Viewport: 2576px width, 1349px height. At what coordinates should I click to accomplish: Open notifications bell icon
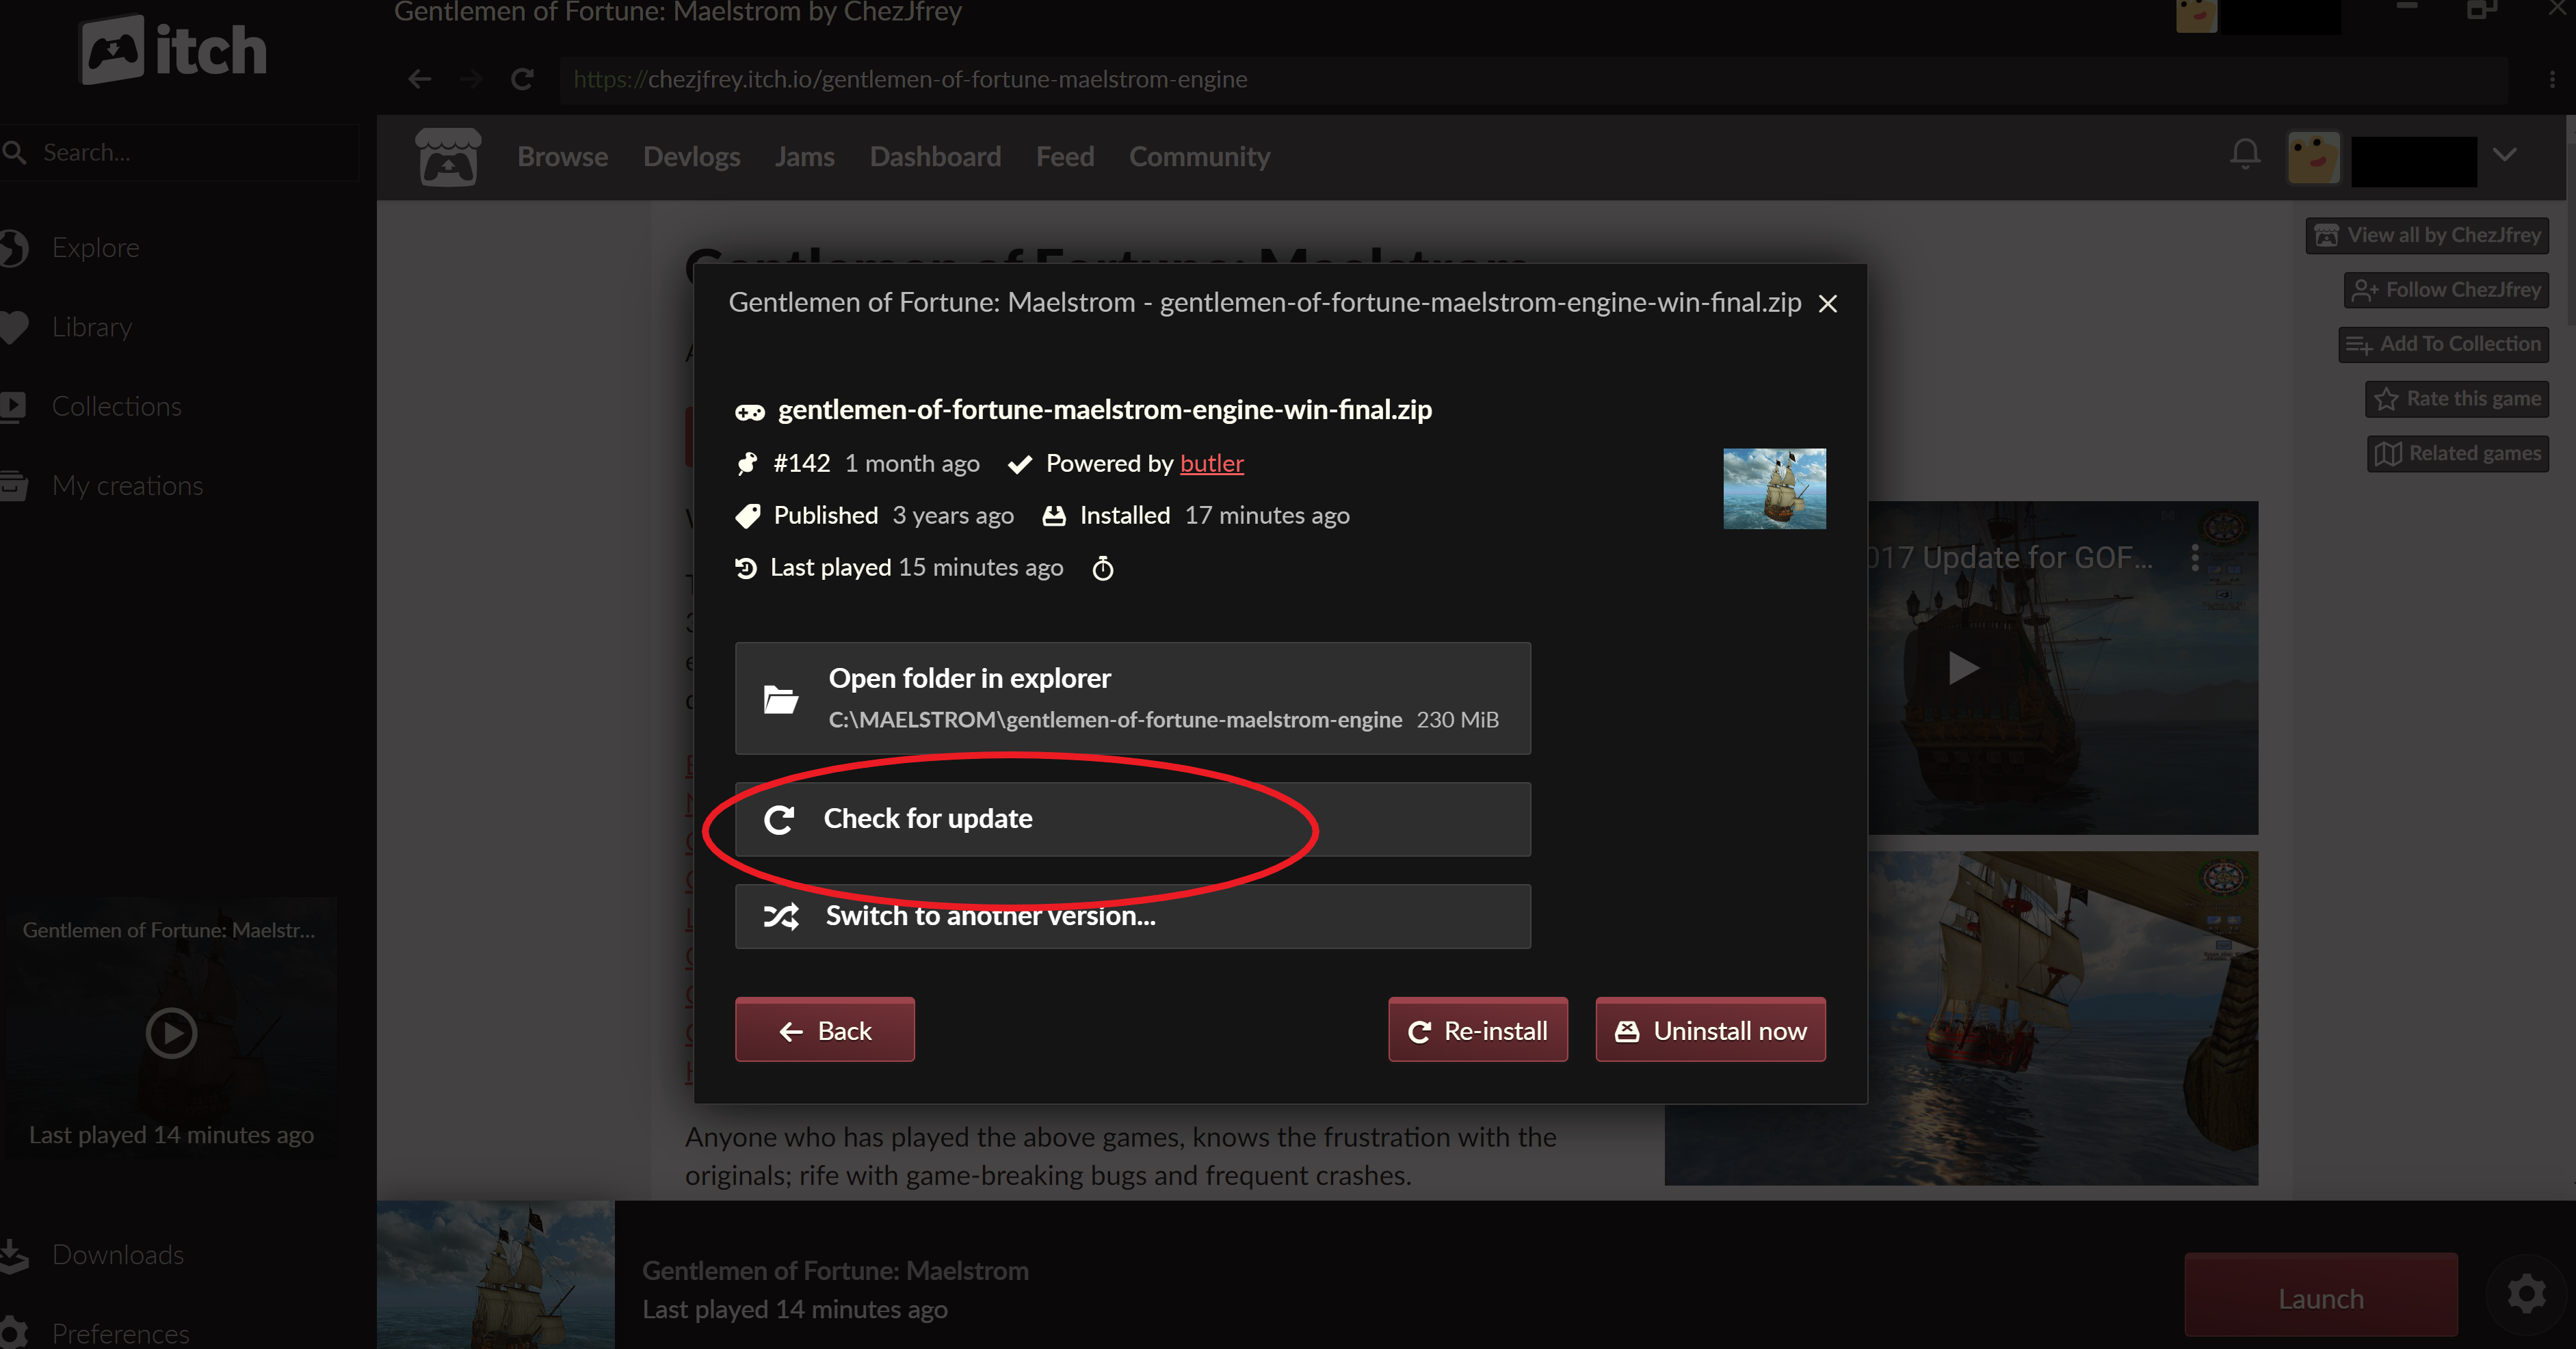click(x=2244, y=155)
